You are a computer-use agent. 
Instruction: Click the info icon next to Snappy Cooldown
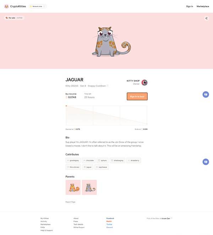(x=108, y=86)
